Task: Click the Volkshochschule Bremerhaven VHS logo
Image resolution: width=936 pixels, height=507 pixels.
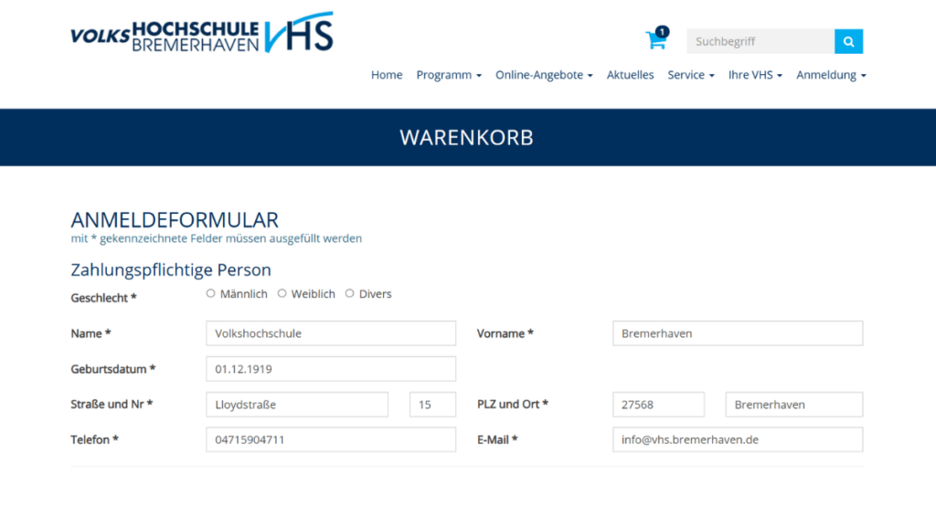Action: (x=202, y=33)
